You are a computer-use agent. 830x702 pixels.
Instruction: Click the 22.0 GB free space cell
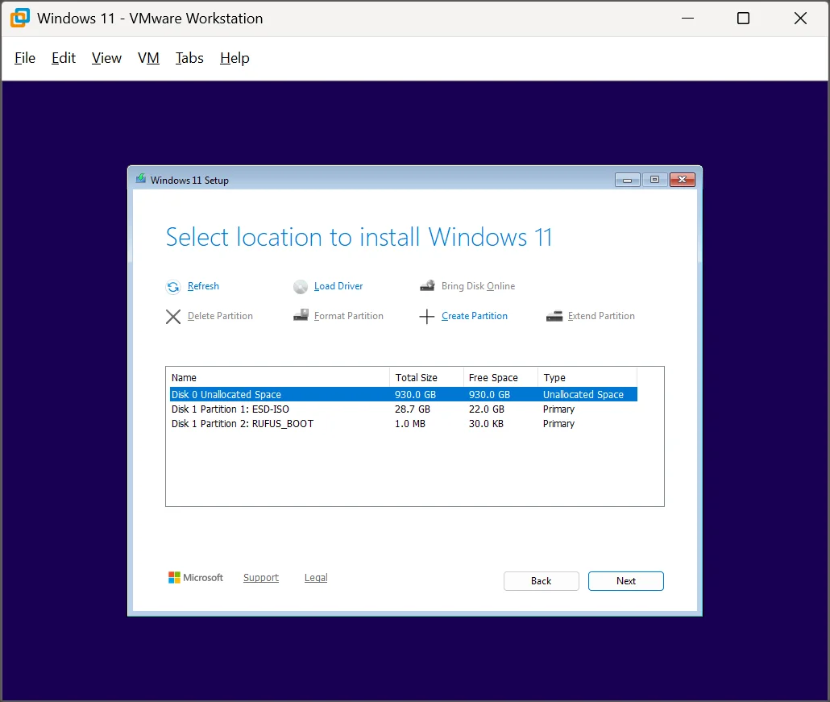(x=487, y=409)
